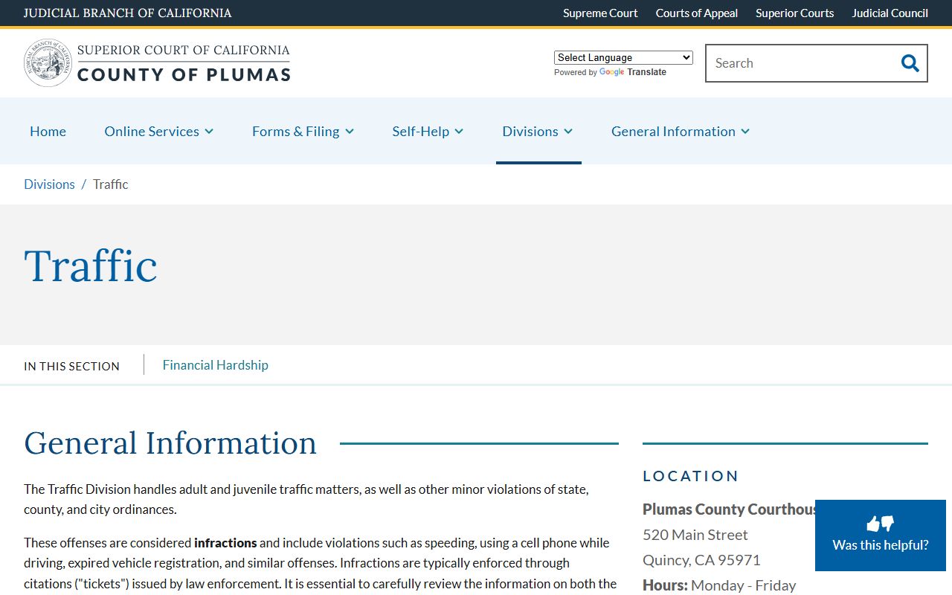Expand the Forms & Filing menu chevron
Screen dimensions: 952x595
click(x=350, y=132)
